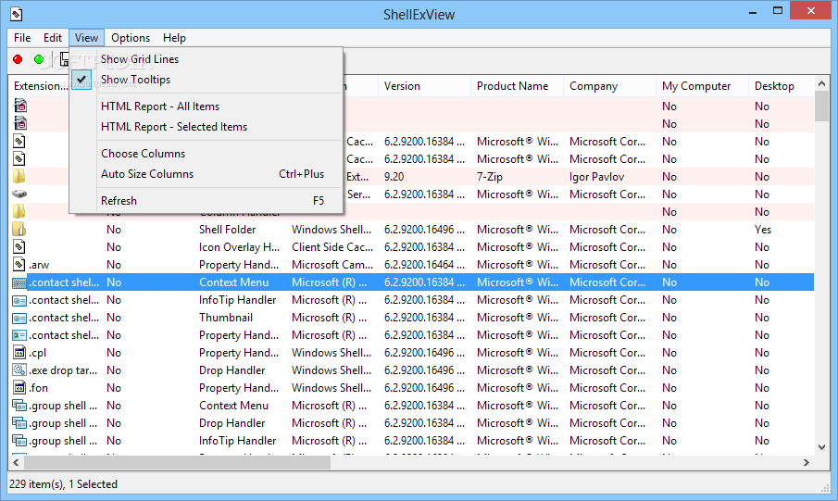Image resolution: width=838 pixels, height=501 pixels.
Task: Click the horizontal scrollbar right arrow
Action: click(x=807, y=462)
